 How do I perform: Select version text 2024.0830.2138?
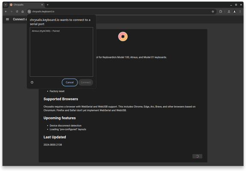click(x=53, y=145)
